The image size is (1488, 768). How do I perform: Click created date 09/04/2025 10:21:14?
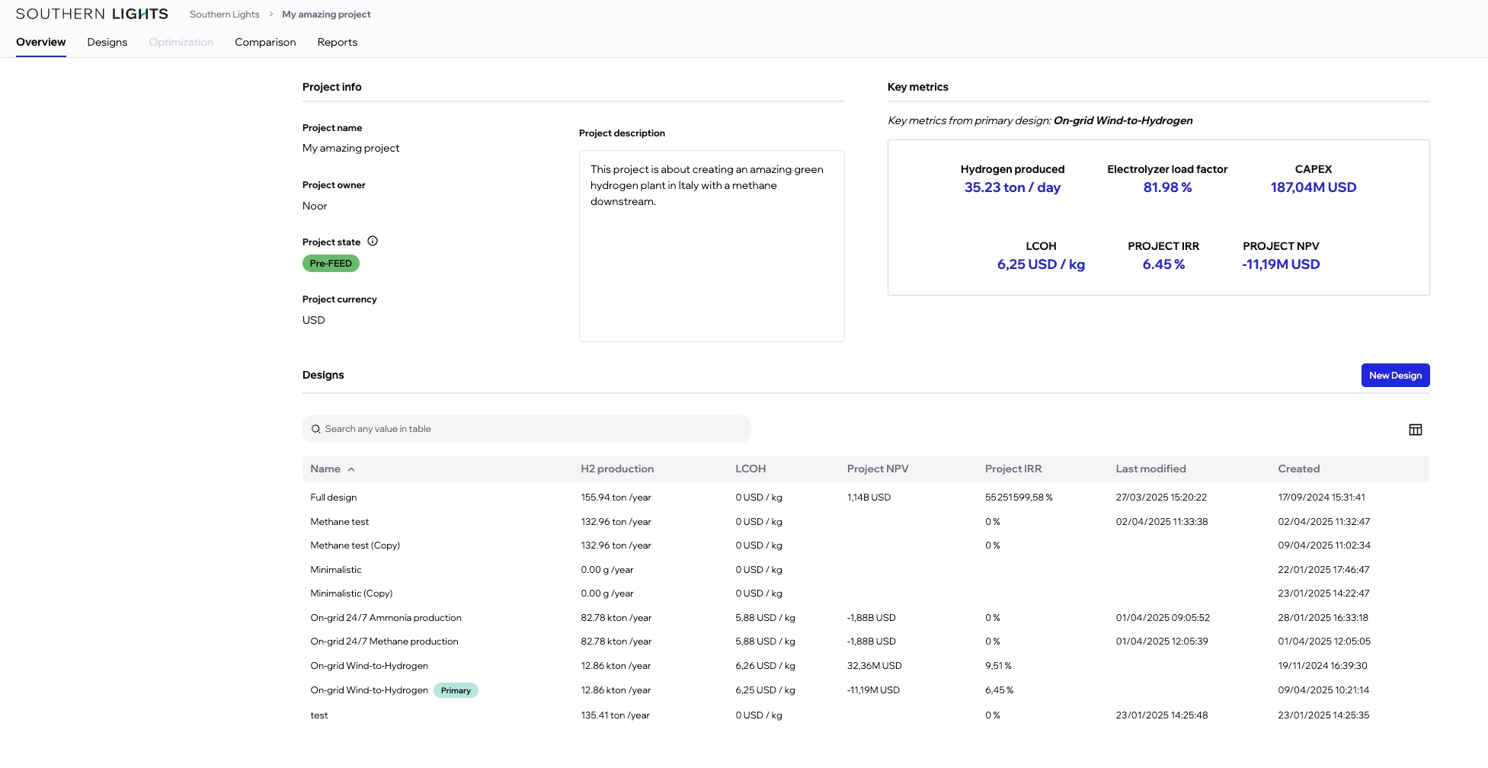click(x=1323, y=690)
